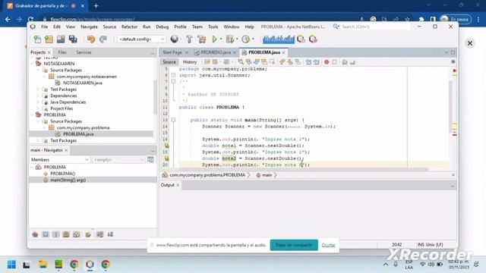Switch to the Services panel tab
The image size is (486, 273).
tap(84, 52)
